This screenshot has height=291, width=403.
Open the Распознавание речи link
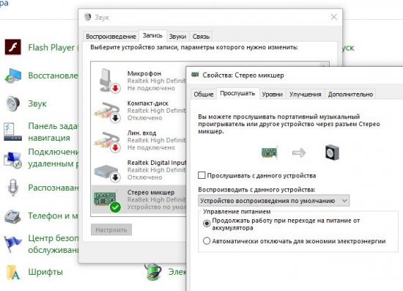(53, 188)
